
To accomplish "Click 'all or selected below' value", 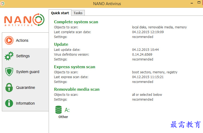I will click(147, 94).
